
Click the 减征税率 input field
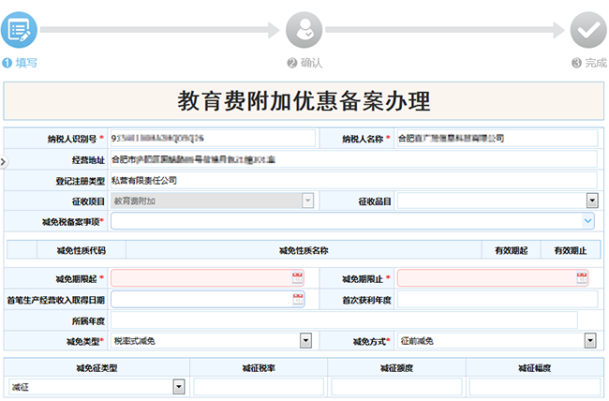[x=259, y=386]
